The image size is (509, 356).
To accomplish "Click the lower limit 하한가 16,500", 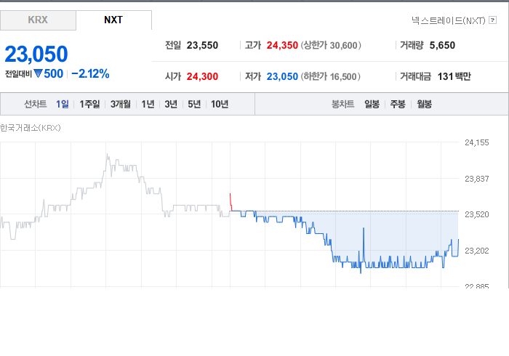I will coord(330,76).
